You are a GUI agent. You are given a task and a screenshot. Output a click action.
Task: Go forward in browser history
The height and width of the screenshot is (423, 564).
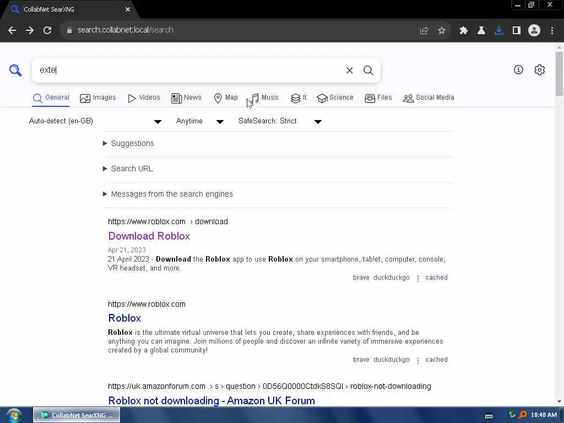click(x=30, y=30)
